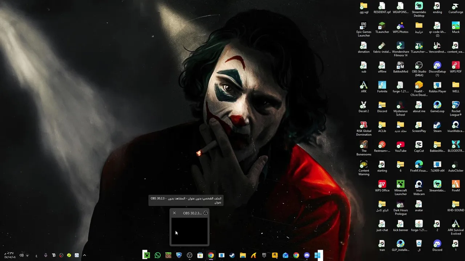Open Streamlabs Desktop shortcut on desktop
The image size is (465, 261).
(x=419, y=10)
